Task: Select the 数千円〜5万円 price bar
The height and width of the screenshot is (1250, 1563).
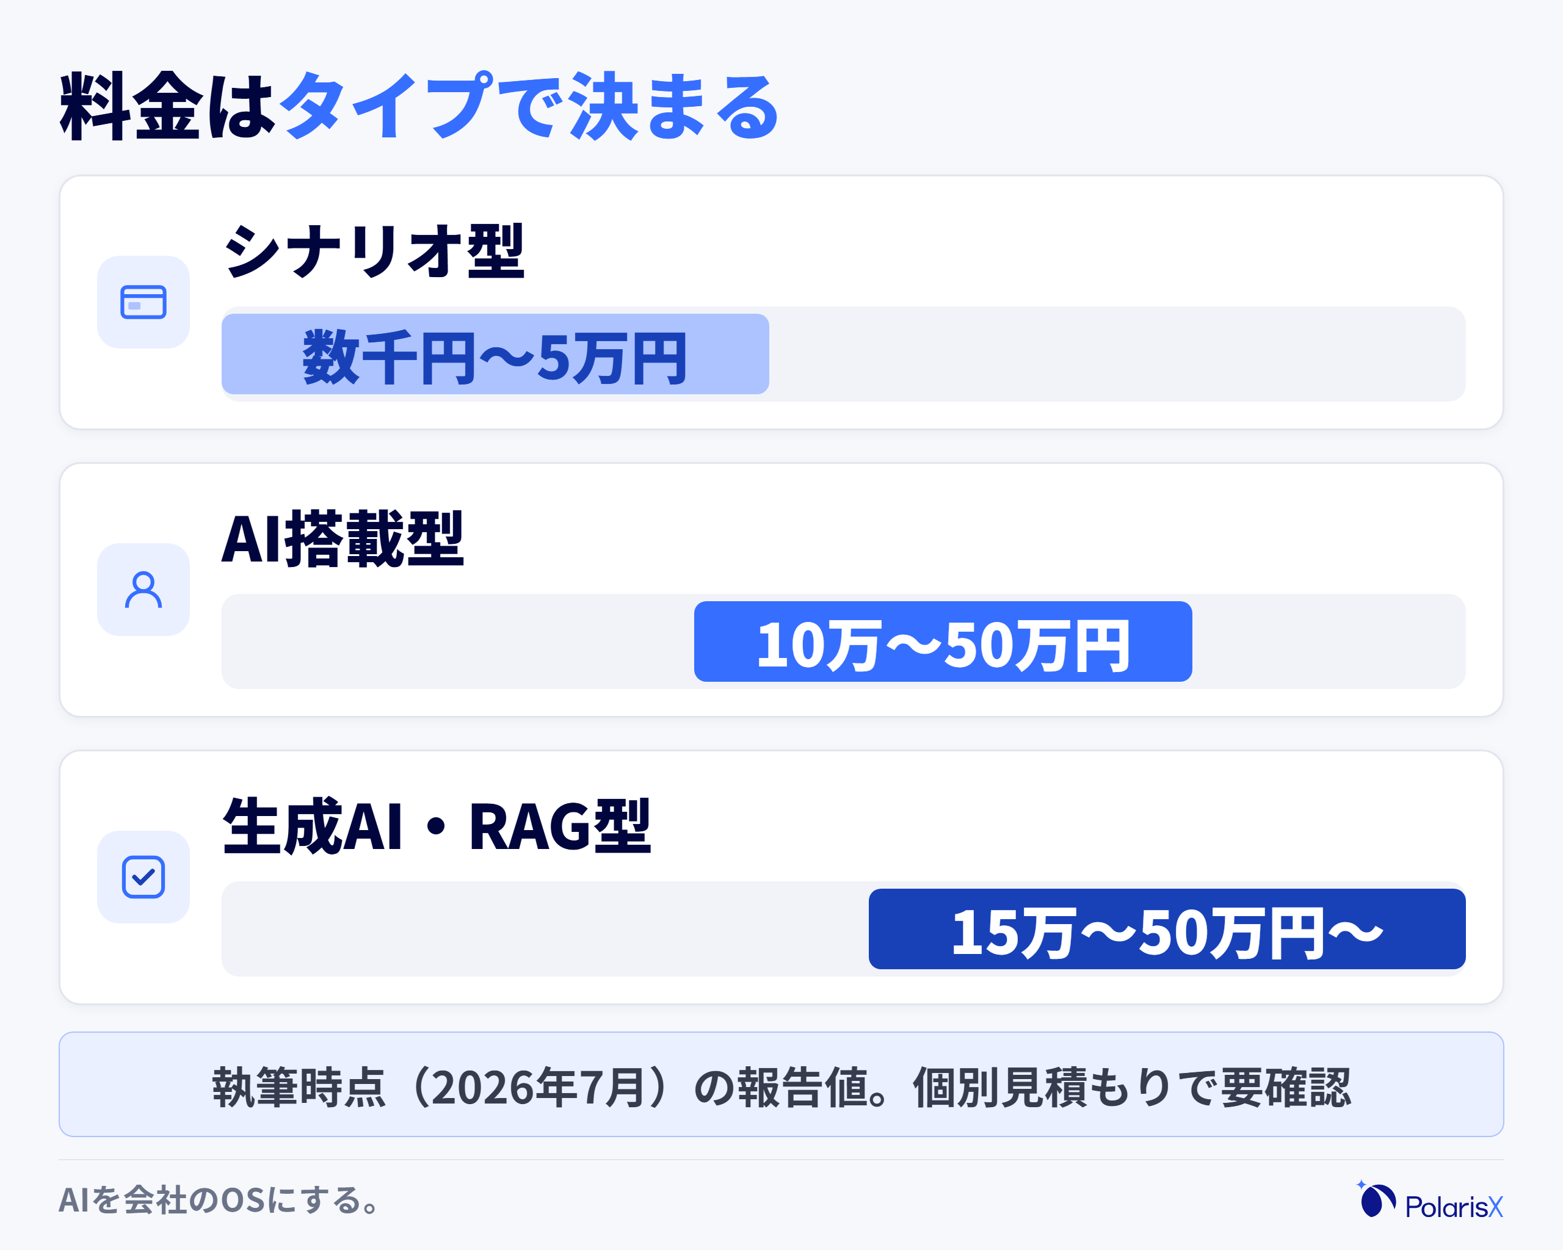Action: pos(495,355)
